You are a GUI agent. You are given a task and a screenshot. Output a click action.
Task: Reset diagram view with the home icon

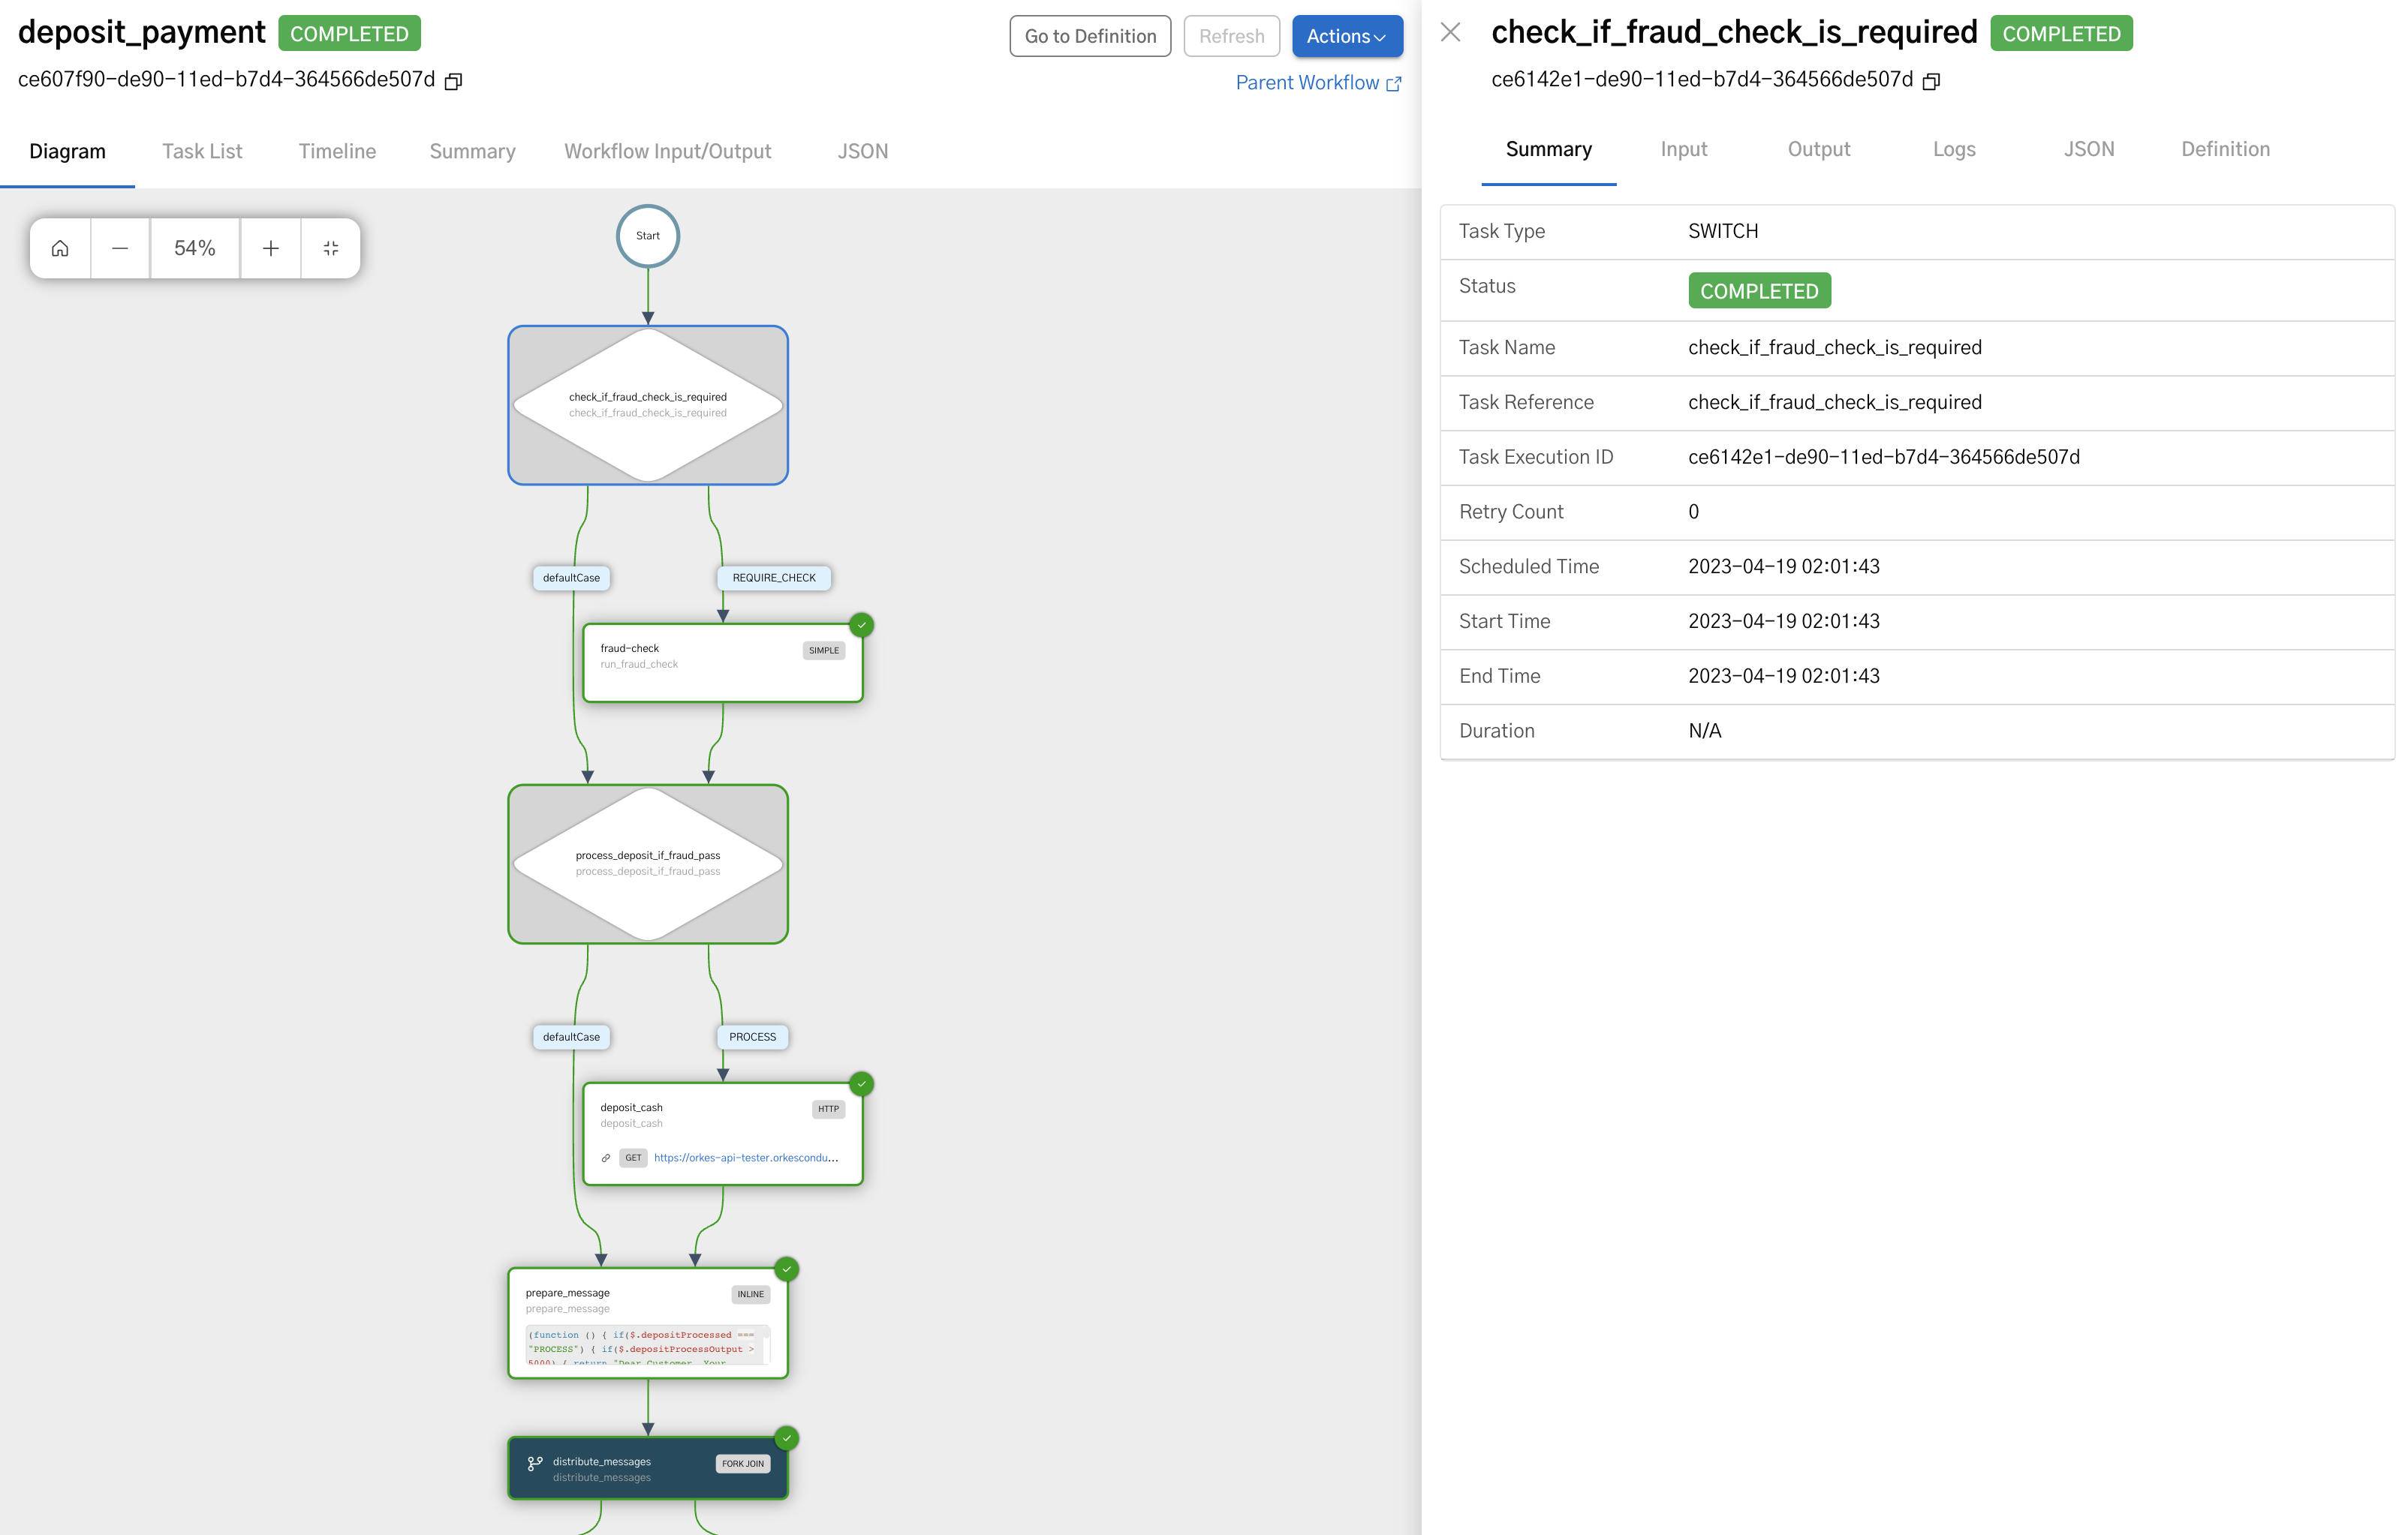click(59, 248)
